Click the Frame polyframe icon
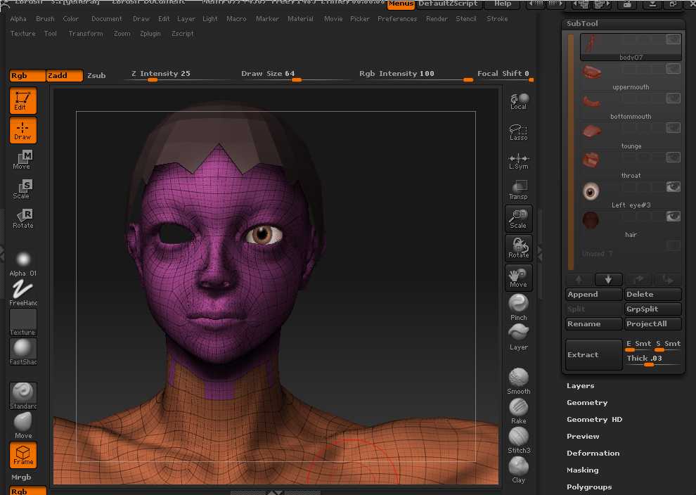 tap(22, 454)
